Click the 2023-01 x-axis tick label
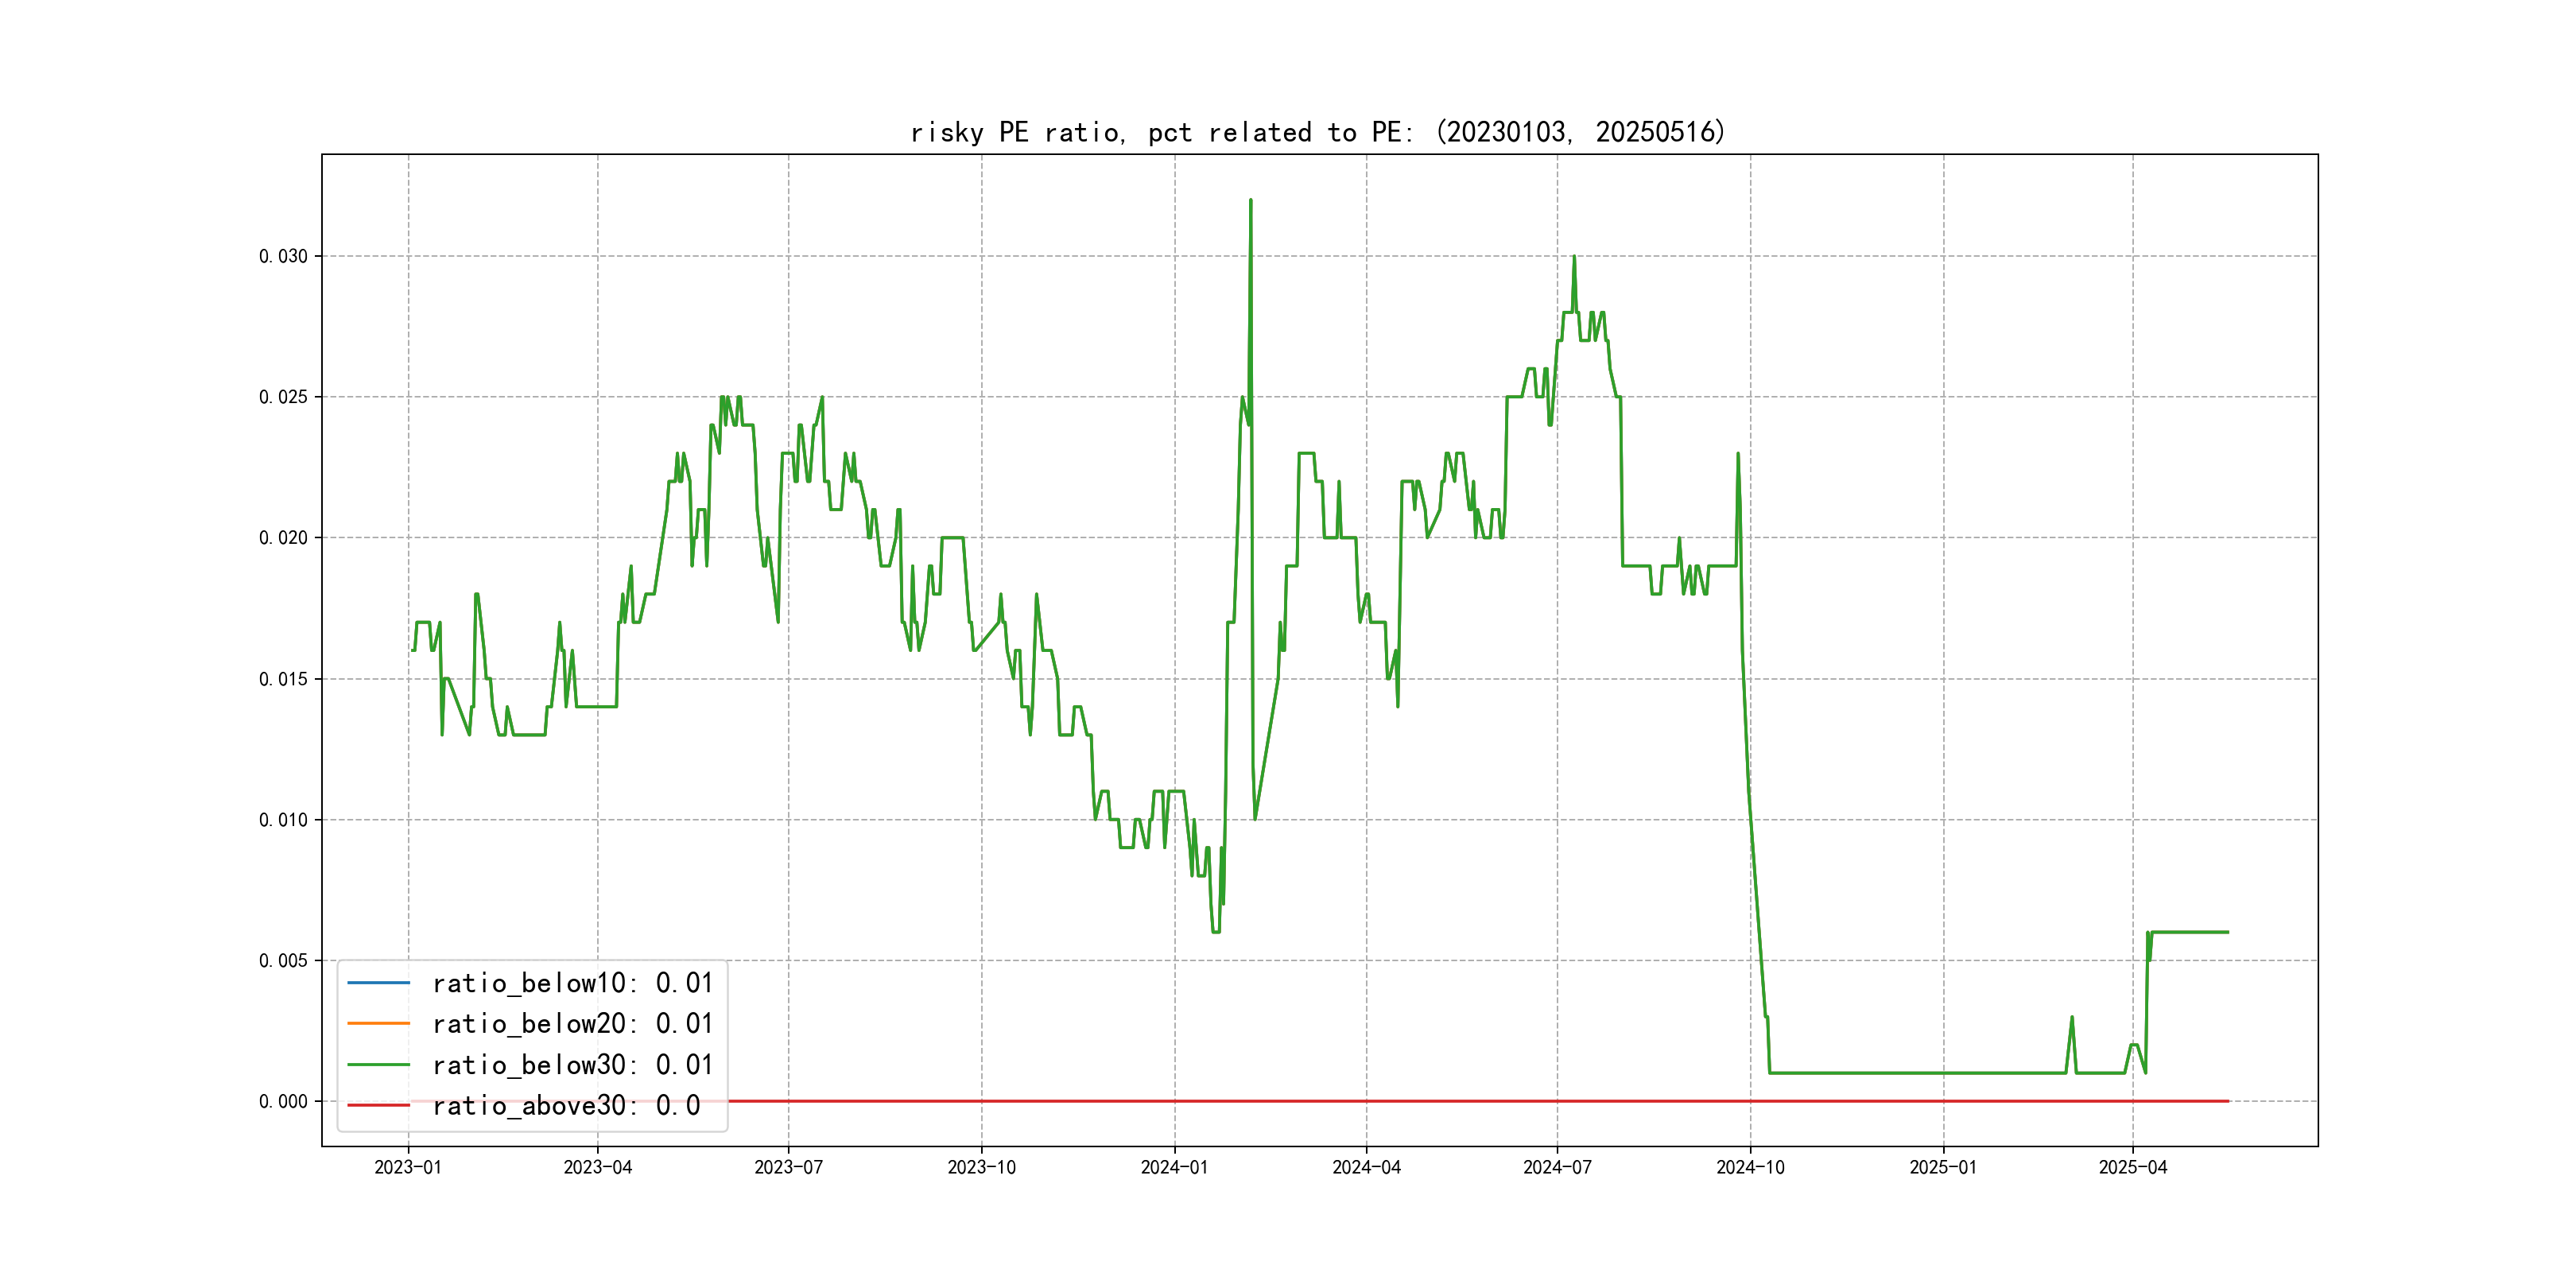Viewport: 2576px width, 1288px height. tap(407, 1167)
